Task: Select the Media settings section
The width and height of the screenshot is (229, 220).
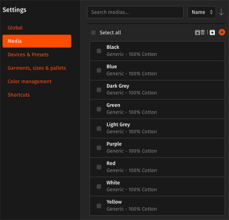Action: [x=37, y=41]
